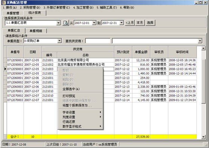Select order number 0712050001 cell
The height and width of the screenshot is (148, 209).
15,60
